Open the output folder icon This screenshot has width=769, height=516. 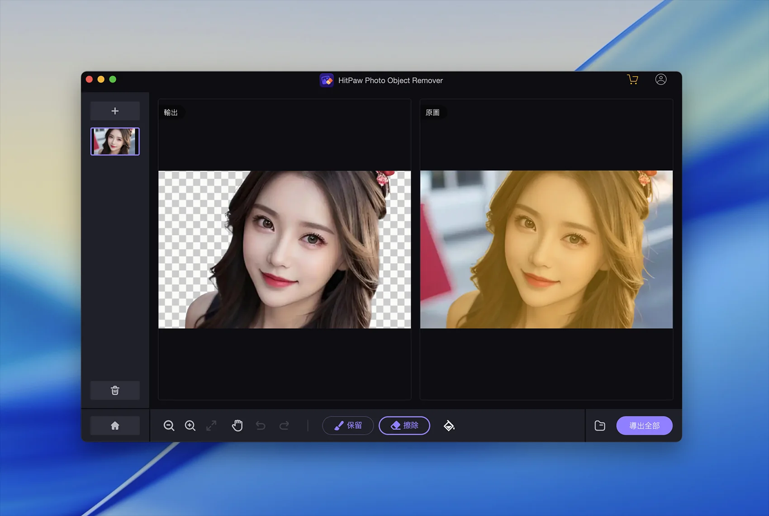pos(599,426)
